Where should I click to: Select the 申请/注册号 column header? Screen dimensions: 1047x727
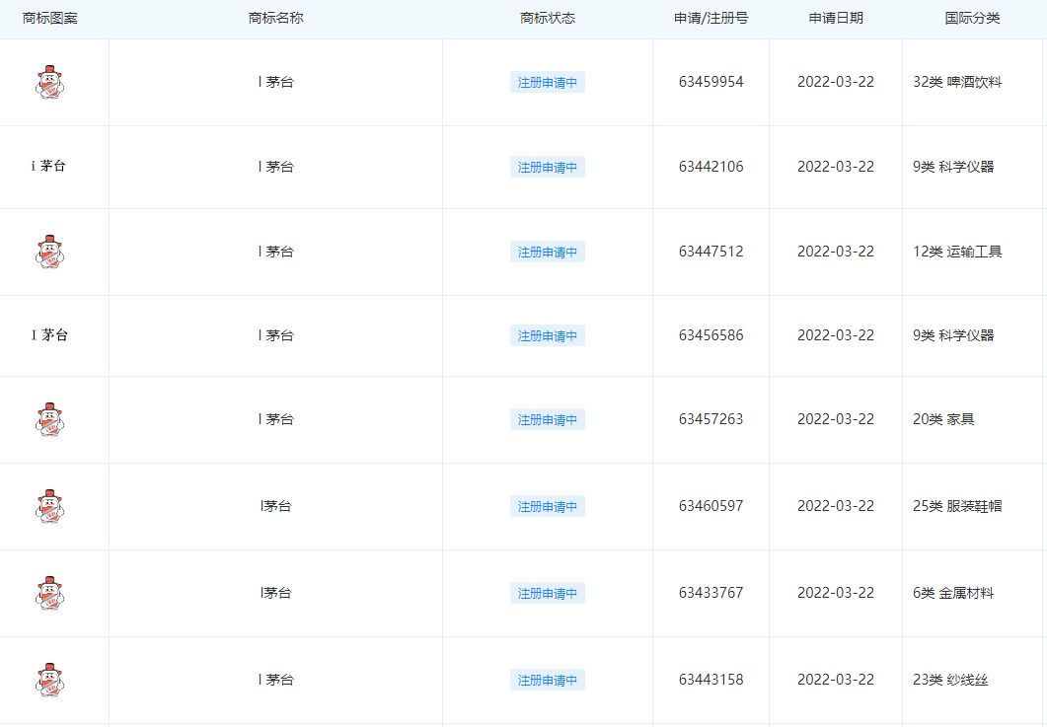711,18
